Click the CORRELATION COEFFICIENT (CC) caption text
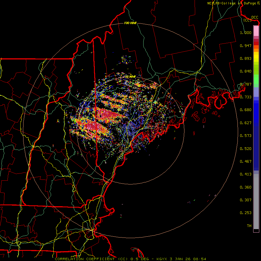The height and width of the screenshot is (261, 261). pos(91,259)
